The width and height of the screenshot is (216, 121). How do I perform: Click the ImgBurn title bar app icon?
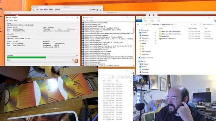pyautogui.click(x=7, y=17)
